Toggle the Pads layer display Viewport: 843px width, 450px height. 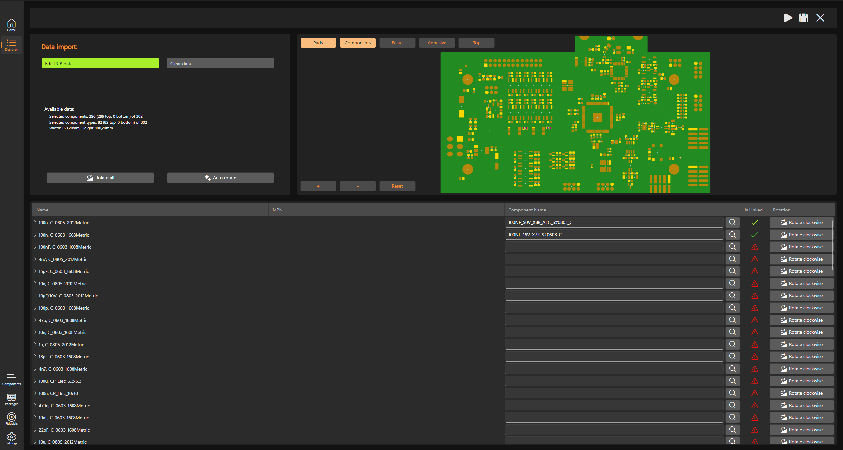tap(318, 43)
